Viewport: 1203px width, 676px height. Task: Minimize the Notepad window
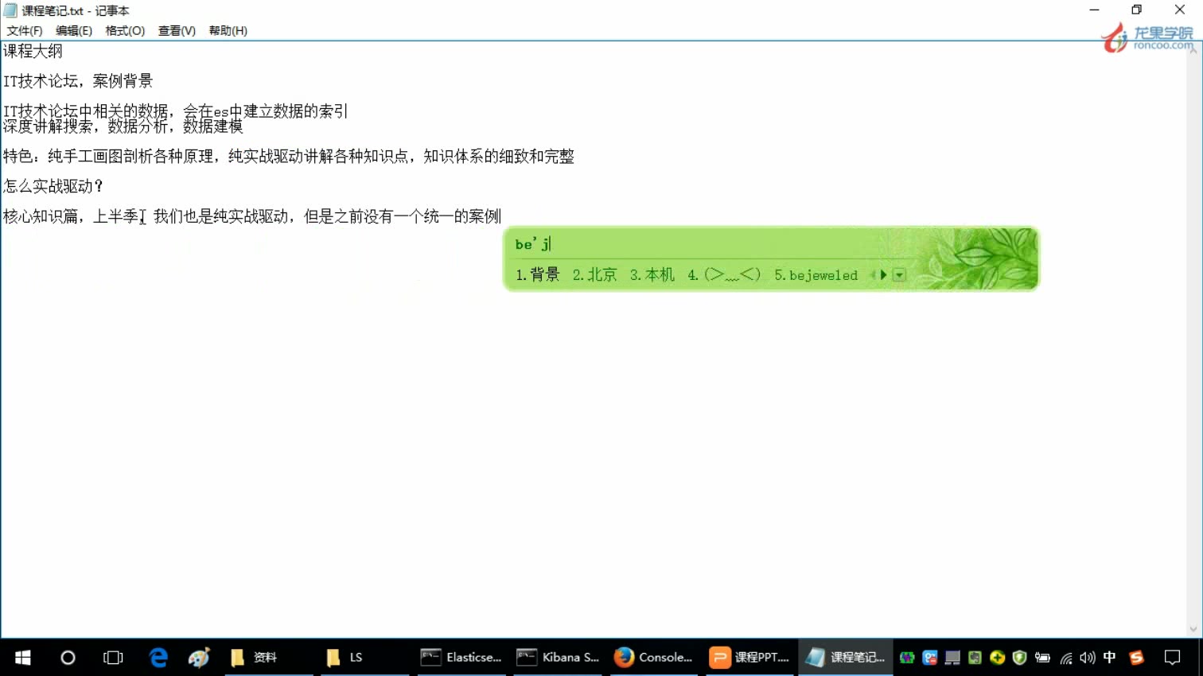point(1094,10)
